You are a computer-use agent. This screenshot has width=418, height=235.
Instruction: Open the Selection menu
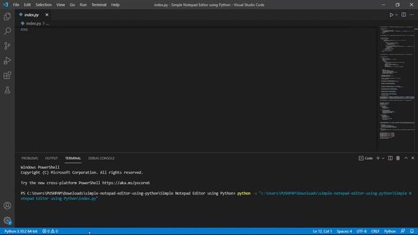(x=44, y=5)
